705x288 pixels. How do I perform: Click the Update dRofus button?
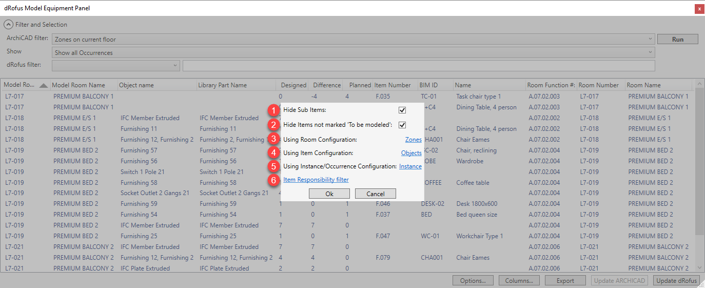[x=676, y=281]
